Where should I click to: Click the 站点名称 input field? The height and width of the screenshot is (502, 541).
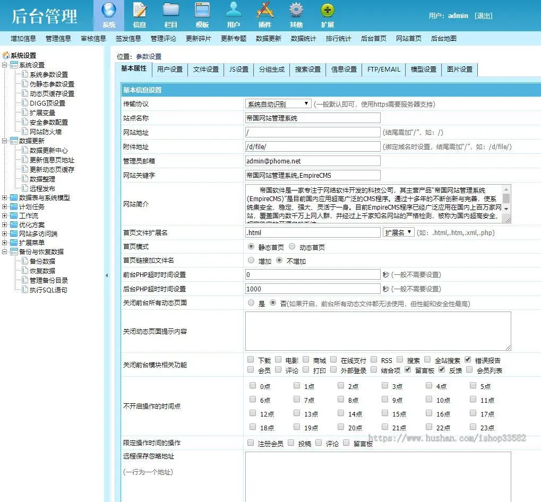pyautogui.click(x=313, y=118)
